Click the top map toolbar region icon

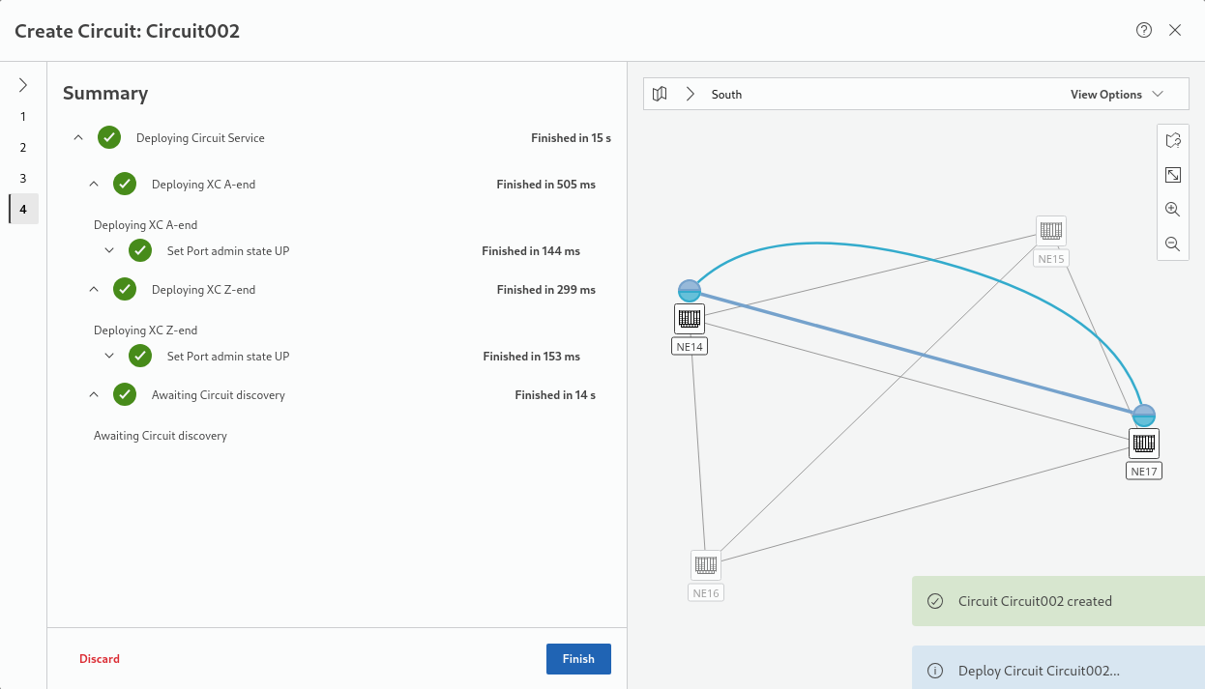click(1173, 140)
